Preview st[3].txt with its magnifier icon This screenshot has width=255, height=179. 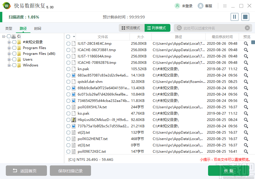[246, 145]
